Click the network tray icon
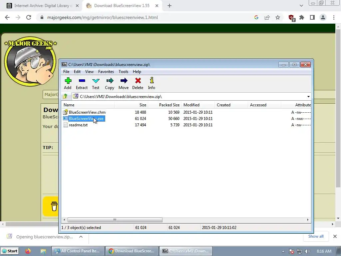This screenshot has height=256, width=341. tap(299, 251)
